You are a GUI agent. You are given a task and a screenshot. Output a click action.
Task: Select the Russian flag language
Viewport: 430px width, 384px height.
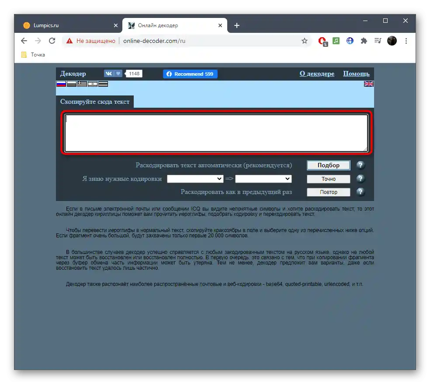pyautogui.click(x=61, y=84)
